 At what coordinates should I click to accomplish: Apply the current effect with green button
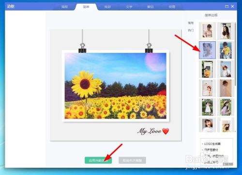(x=98, y=160)
